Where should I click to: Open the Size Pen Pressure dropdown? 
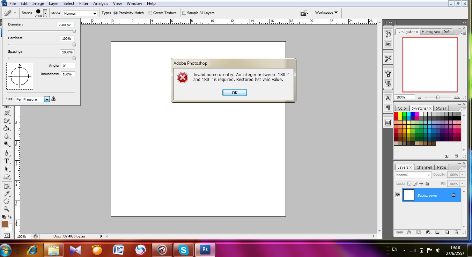pos(32,99)
